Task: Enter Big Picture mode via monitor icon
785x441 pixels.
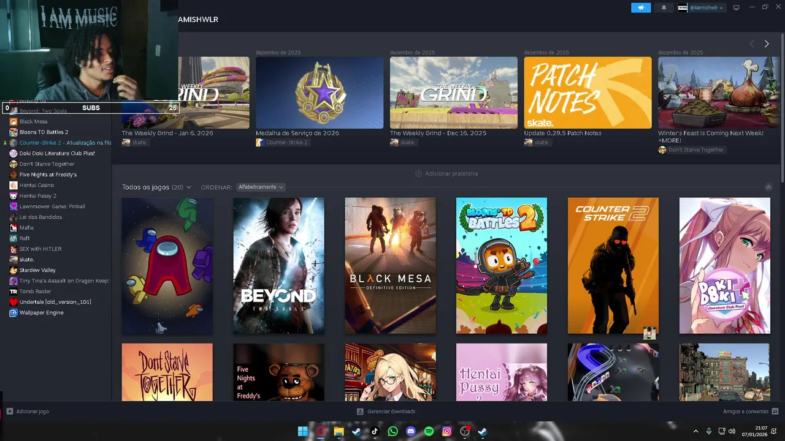Action: tap(737, 8)
